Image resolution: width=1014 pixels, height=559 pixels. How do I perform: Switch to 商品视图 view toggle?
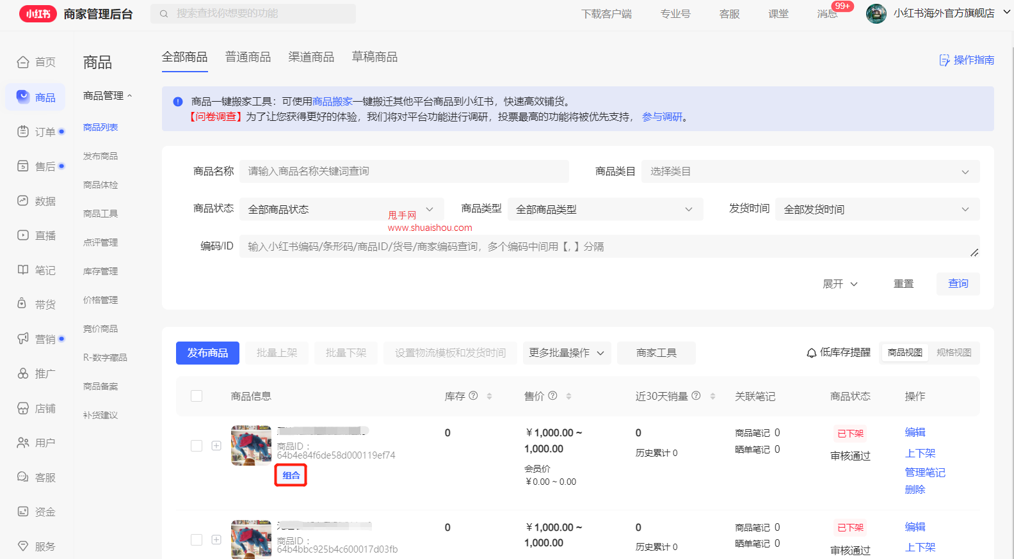[905, 353]
